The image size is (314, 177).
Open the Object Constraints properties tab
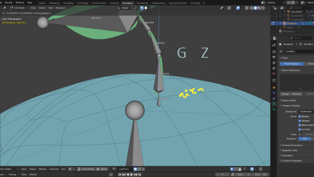tap(274, 98)
